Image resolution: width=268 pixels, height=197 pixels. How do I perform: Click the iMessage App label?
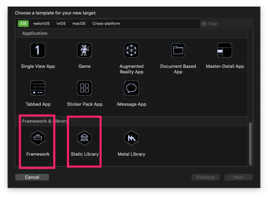[x=132, y=104]
